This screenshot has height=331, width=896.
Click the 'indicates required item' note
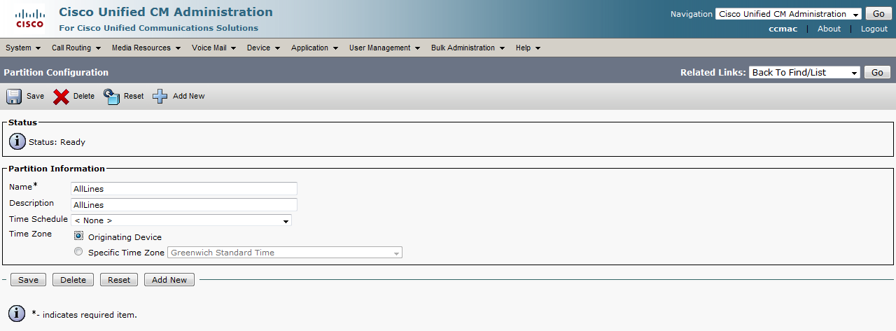click(x=85, y=315)
